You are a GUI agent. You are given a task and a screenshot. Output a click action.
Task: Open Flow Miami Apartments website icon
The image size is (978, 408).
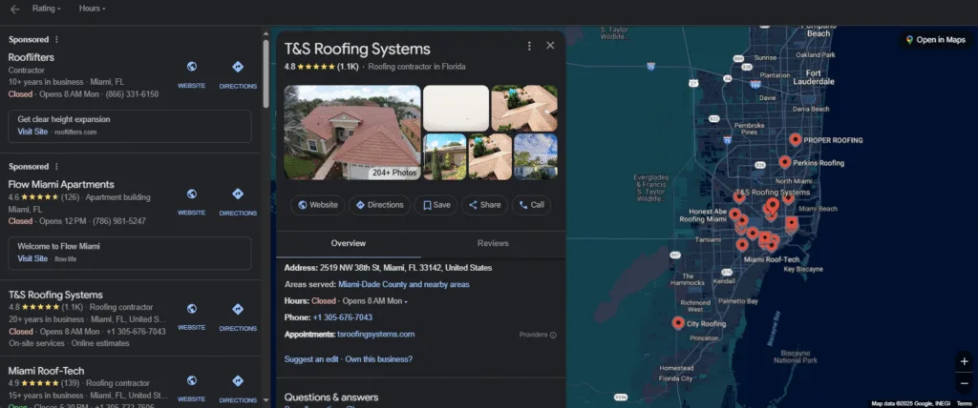[191, 194]
